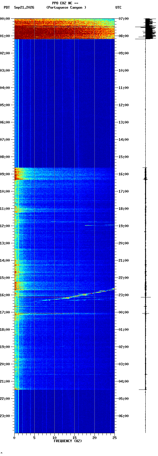
Task: Click the PDT time label '14:00'
Action: tap(5, 261)
